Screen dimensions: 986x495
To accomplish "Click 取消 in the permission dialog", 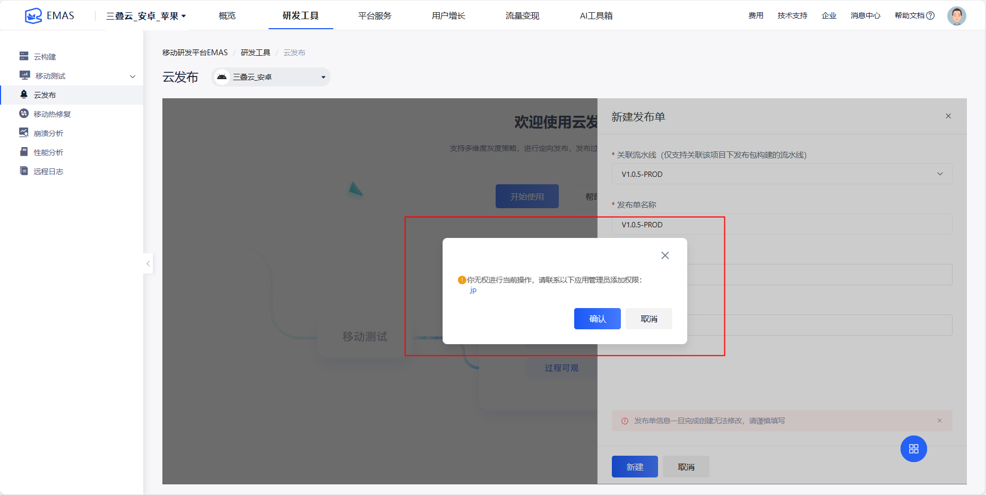I will (x=649, y=319).
